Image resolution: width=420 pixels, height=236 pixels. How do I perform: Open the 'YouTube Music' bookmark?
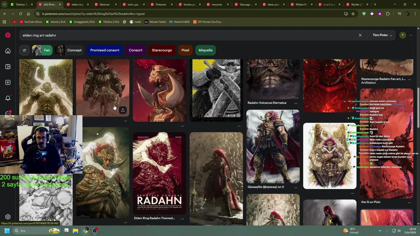[31, 22]
